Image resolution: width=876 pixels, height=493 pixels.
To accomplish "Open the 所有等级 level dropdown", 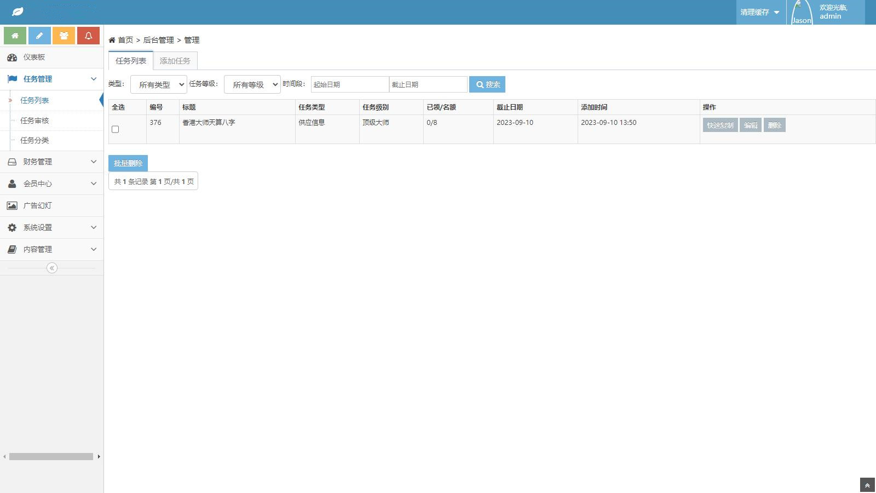I will click(252, 84).
